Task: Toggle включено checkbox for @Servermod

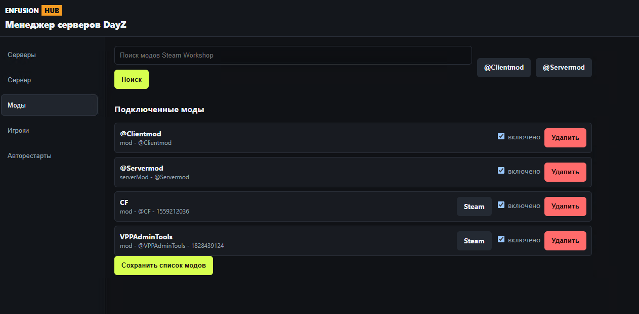Action: coord(501,171)
